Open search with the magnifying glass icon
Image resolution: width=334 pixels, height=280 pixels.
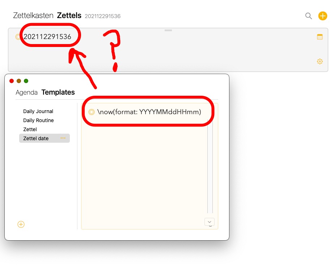coord(308,16)
